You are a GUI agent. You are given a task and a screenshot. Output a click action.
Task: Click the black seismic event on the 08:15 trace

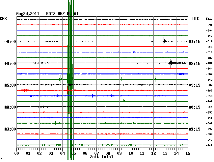[x=171, y=63]
